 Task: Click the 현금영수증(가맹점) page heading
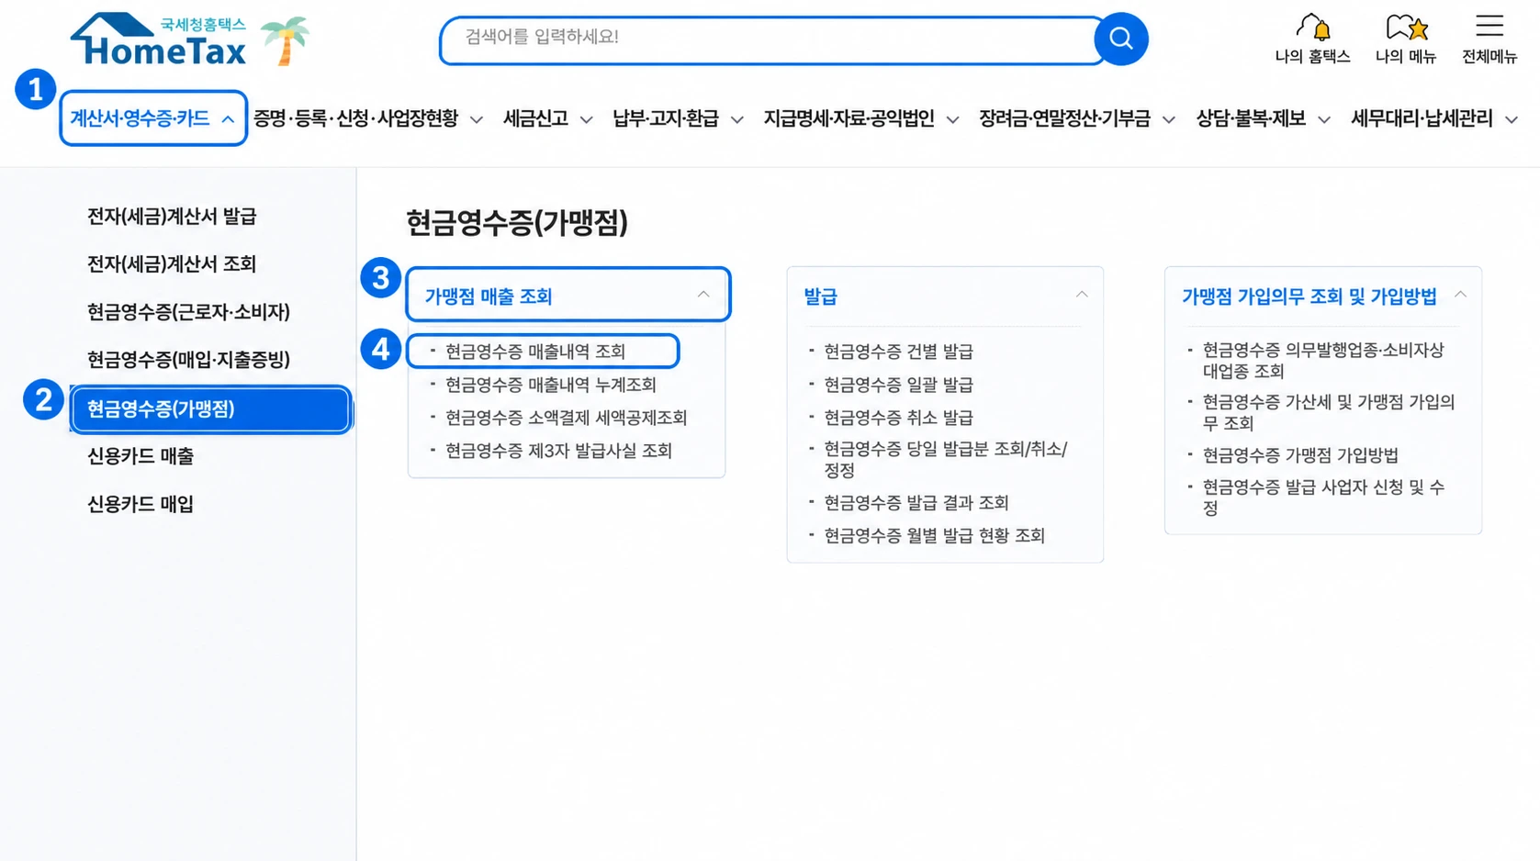[x=517, y=223]
